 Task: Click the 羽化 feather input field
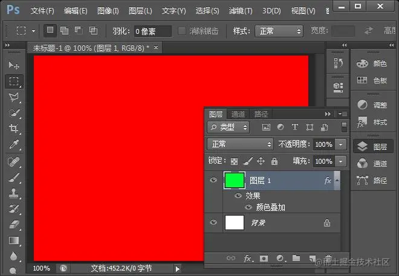click(x=153, y=31)
